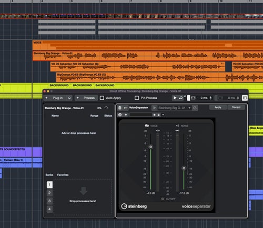Click the tail length icon
Image resolution: width=263 pixels, height=228 pixels.
[220, 98]
